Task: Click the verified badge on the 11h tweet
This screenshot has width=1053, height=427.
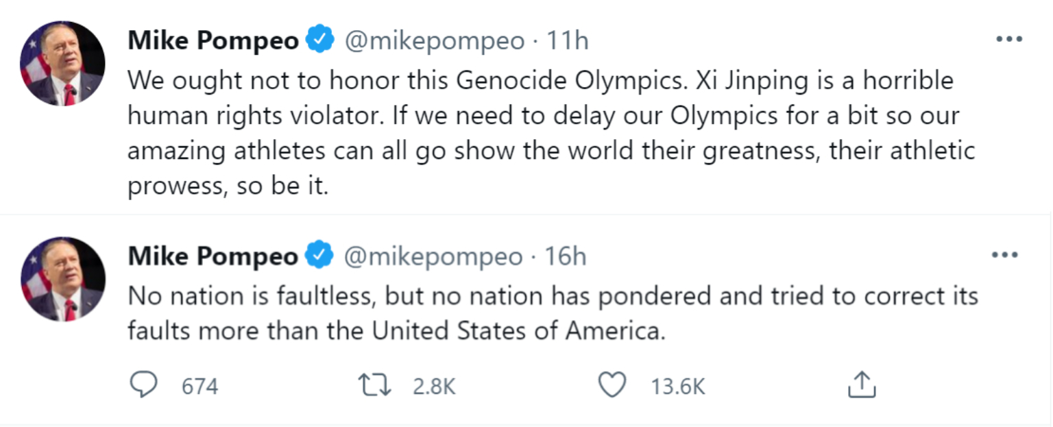Action: click(319, 40)
